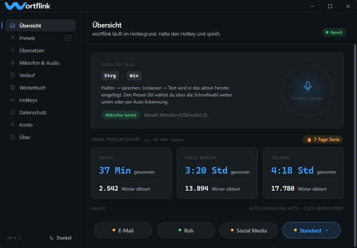The image size is (357, 248).
Task: Open the Konto page in sidebar
Action: pyautogui.click(x=26, y=125)
